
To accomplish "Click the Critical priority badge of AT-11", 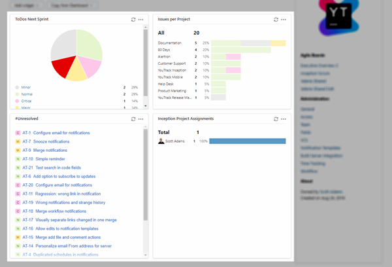I will pyautogui.click(x=18, y=194).
